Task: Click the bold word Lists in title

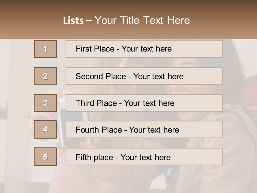Action: coord(73,21)
